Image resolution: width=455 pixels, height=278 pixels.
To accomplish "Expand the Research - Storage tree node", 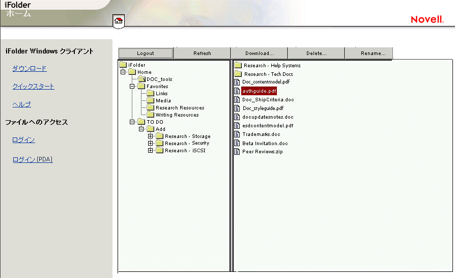I will [150, 136].
